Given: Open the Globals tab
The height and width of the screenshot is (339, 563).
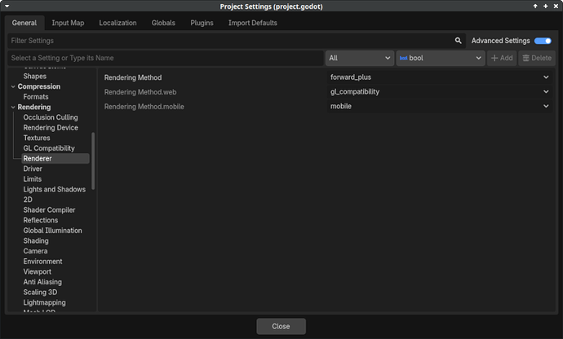Looking at the screenshot, I should coord(163,23).
